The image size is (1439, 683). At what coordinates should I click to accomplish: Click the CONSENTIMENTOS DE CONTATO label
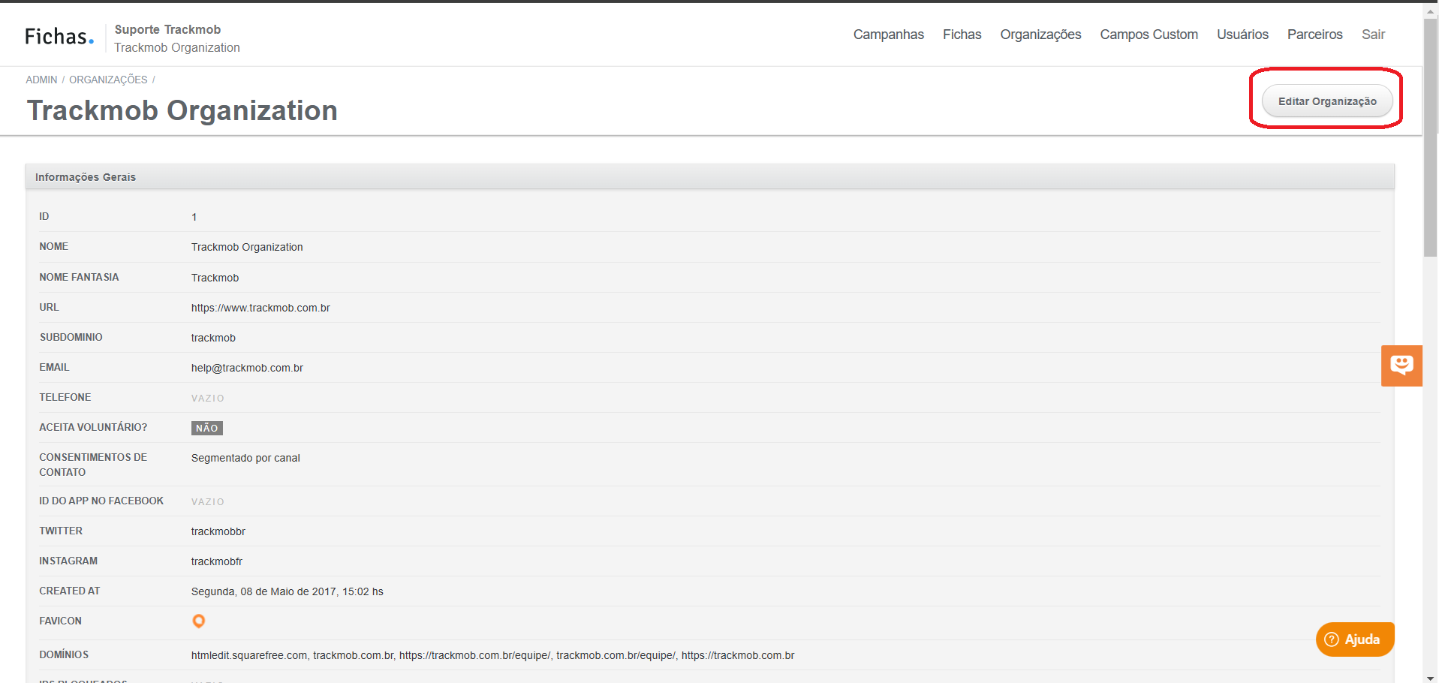coord(93,465)
